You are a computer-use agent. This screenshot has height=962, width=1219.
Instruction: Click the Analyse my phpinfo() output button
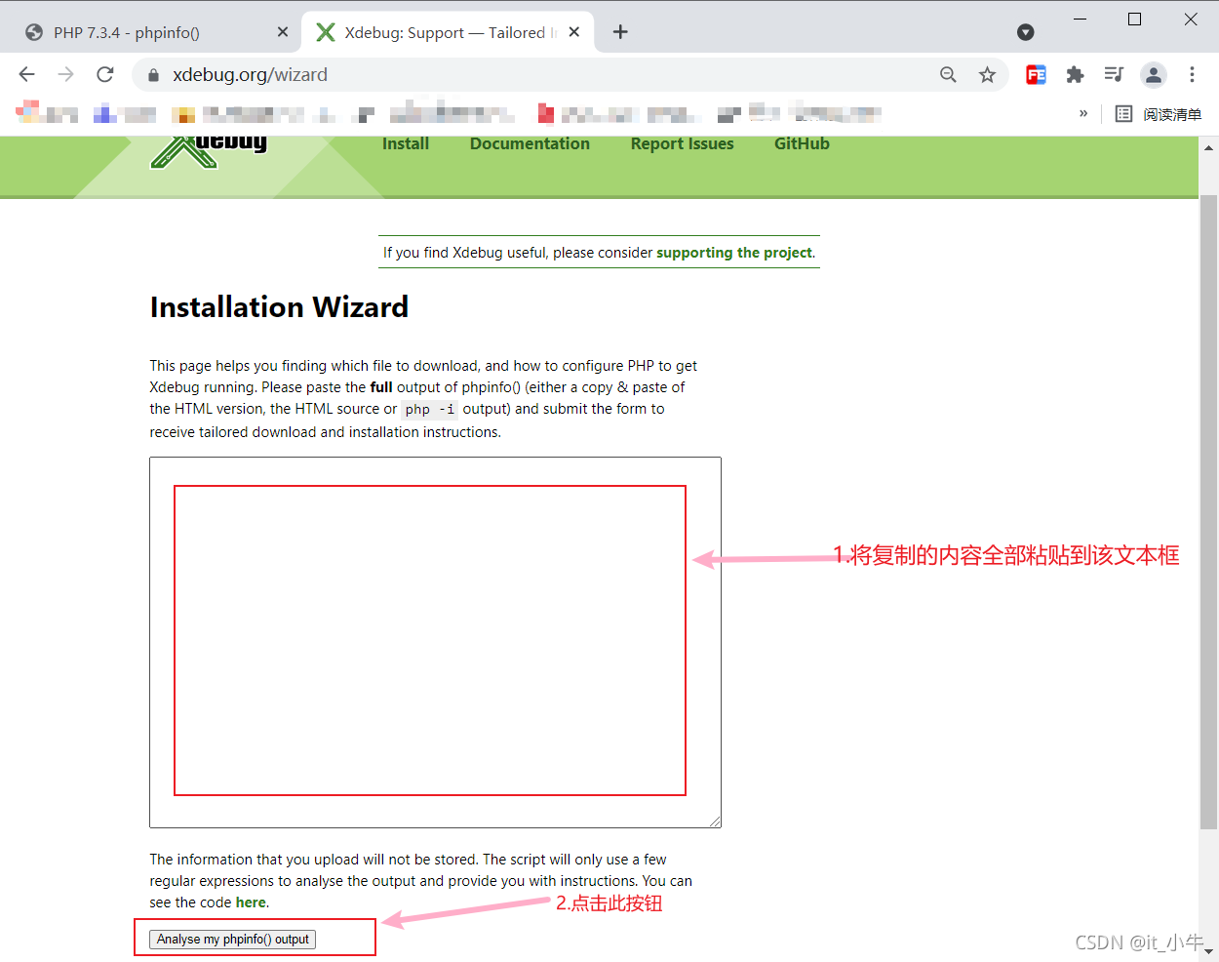point(232,940)
